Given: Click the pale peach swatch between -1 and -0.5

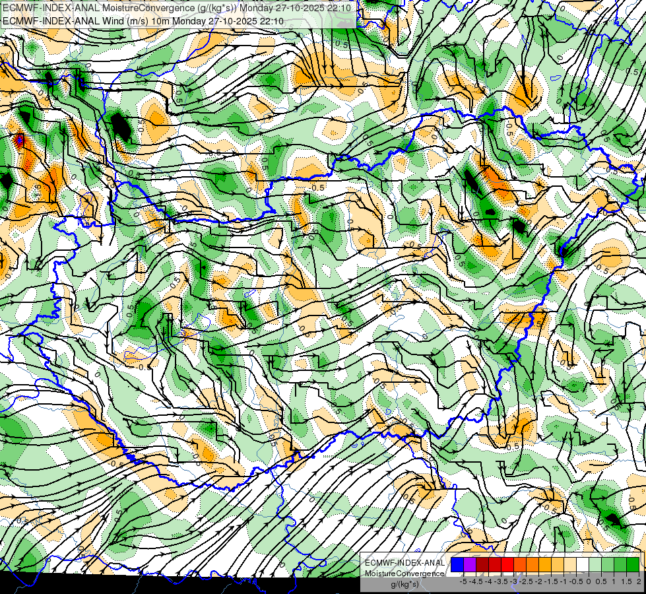Looking at the screenshot, I should coord(569,565).
